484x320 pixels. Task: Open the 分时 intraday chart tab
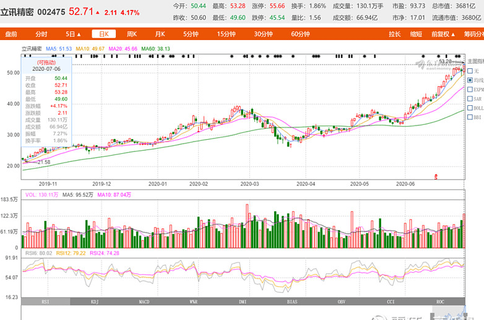point(41,34)
